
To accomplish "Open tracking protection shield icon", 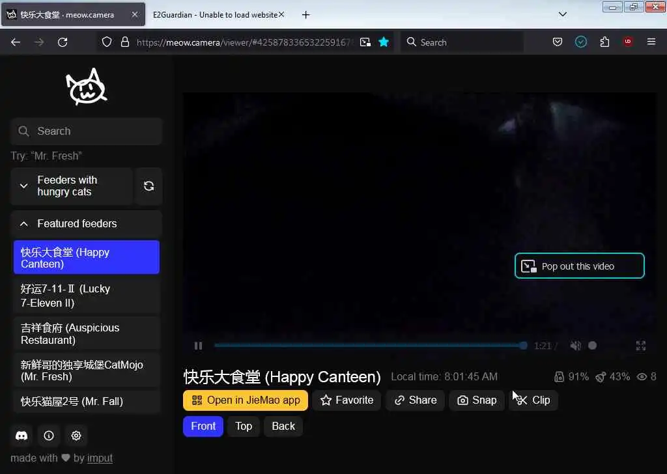I will point(107,42).
